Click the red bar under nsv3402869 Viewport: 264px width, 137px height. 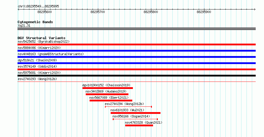coord(107,94)
